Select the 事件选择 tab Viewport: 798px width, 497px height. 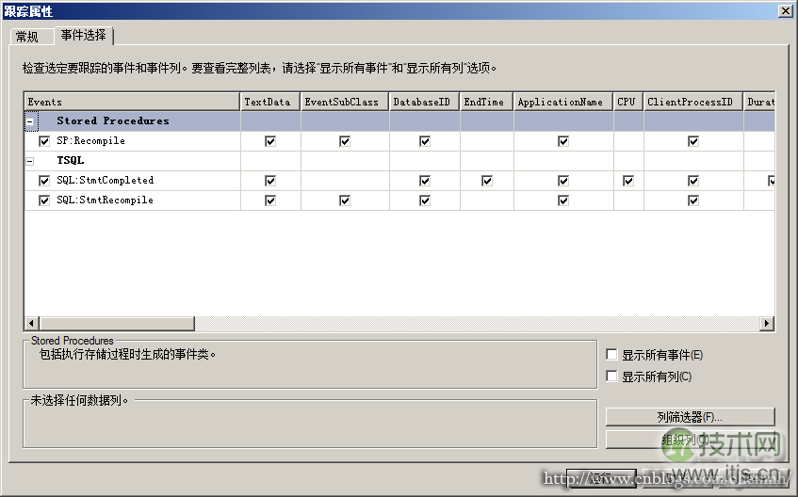84,35
